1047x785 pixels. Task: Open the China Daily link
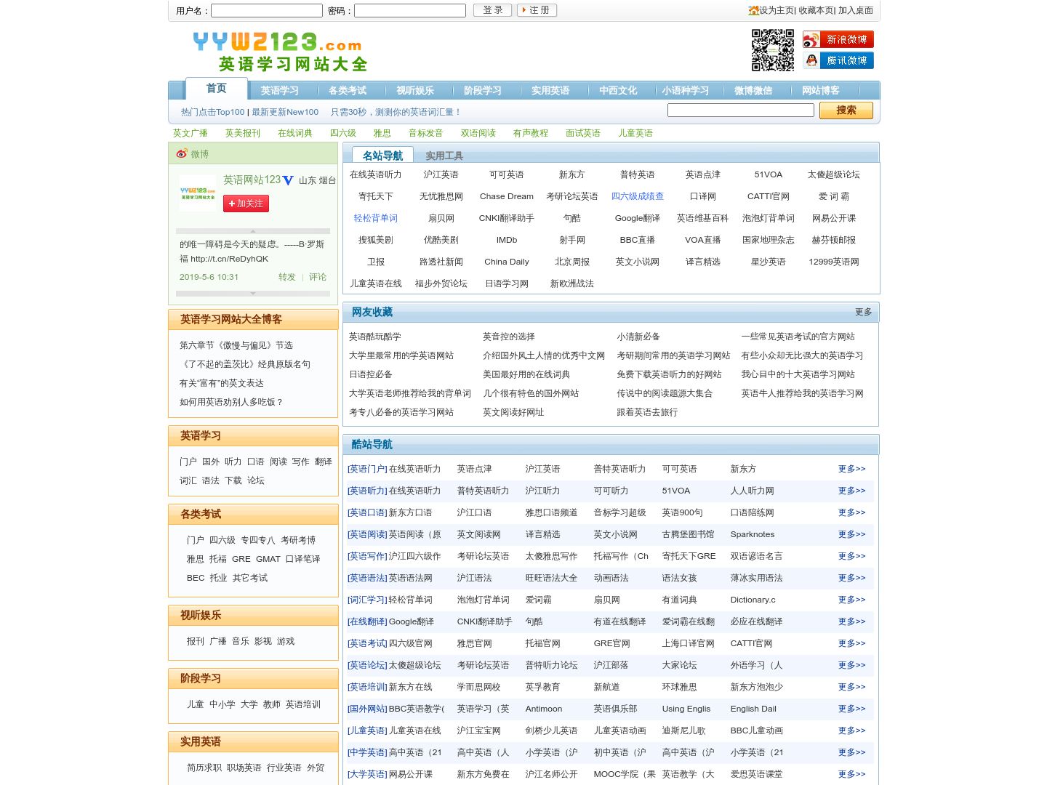(x=507, y=262)
